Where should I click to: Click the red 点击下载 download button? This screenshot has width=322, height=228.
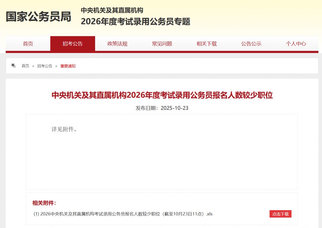[x=280, y=214]
